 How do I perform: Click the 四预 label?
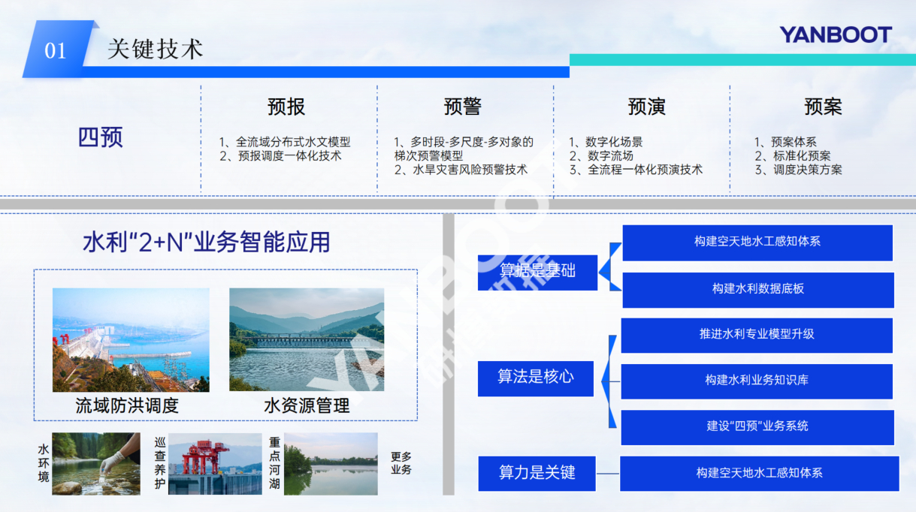(100, 138)
